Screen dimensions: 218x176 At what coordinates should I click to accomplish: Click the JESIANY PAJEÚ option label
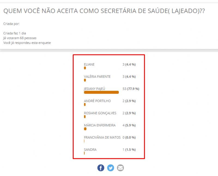[x=95, y=89]
